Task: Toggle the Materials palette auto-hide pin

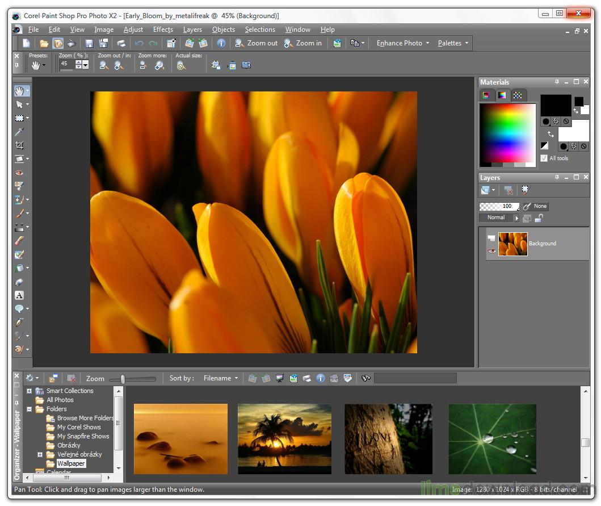Action: pos(557,82)
